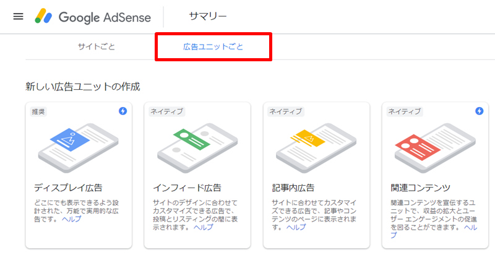Choose the 関連コンテンツ card title
The height and width of the screenshot is (255, 495).
click(421, 188)
